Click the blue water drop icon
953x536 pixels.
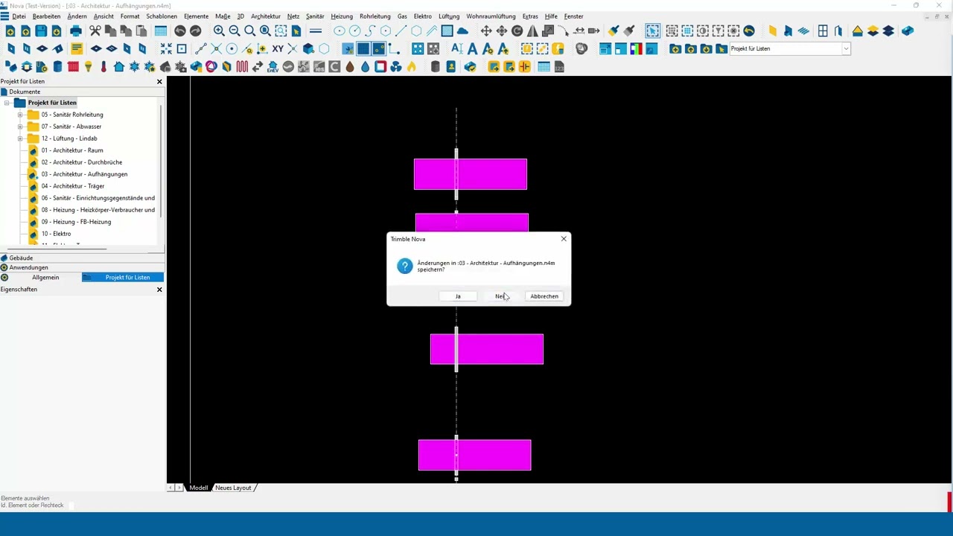pos(365,67)
